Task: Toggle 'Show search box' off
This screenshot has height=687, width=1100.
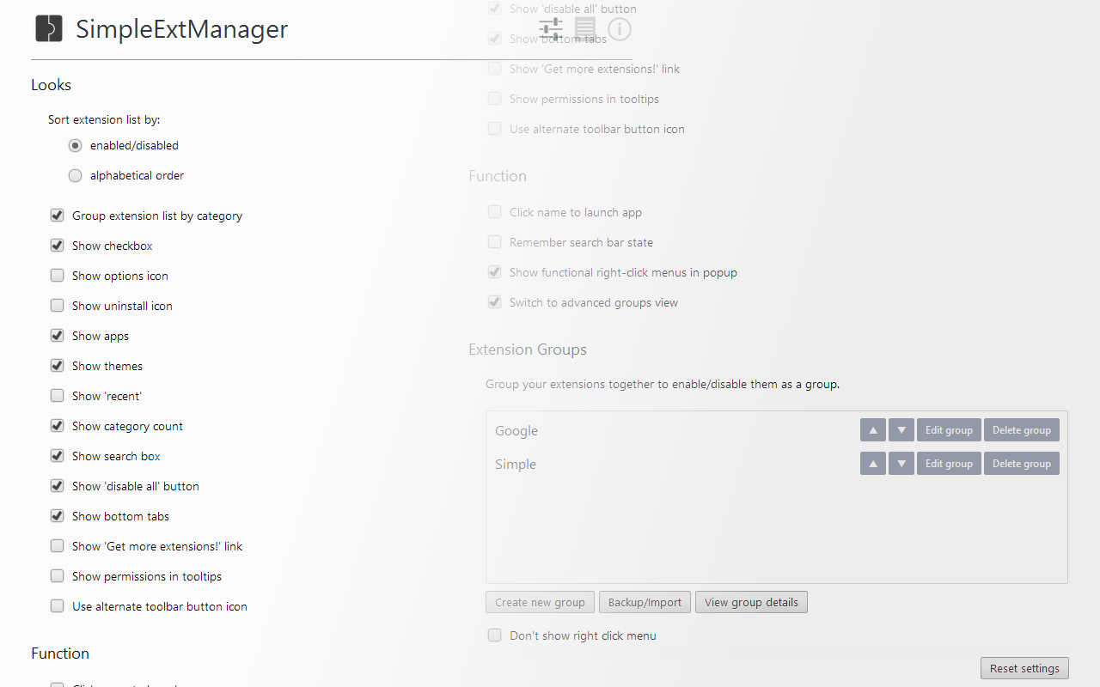Action: pyautogui.click(x=57, y=455)
